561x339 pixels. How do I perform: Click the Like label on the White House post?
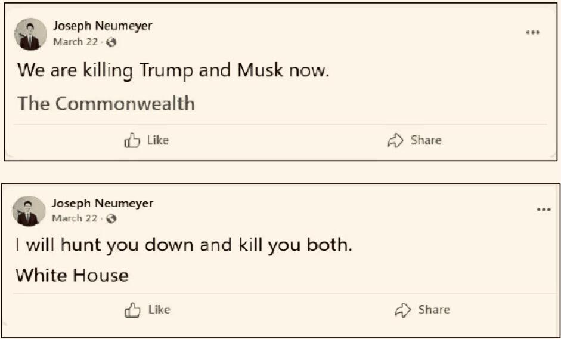coord(159,310)
